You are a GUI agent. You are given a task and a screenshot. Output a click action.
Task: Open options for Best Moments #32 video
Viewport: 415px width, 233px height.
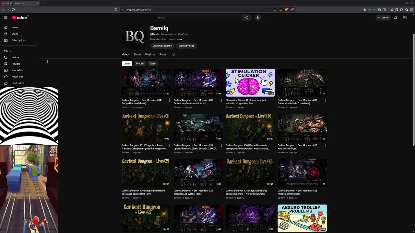(x=326, y=100)
